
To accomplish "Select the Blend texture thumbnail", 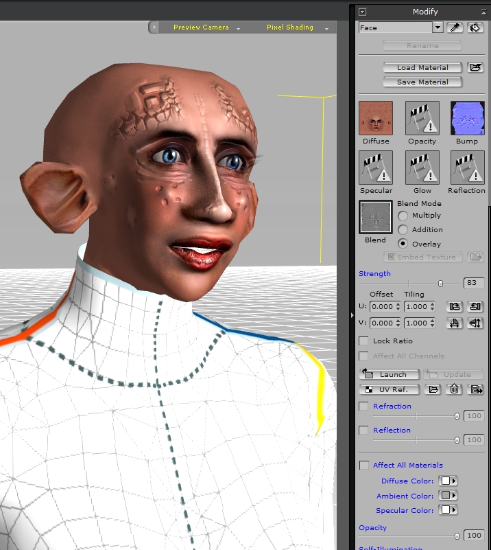I will point(376,217).
